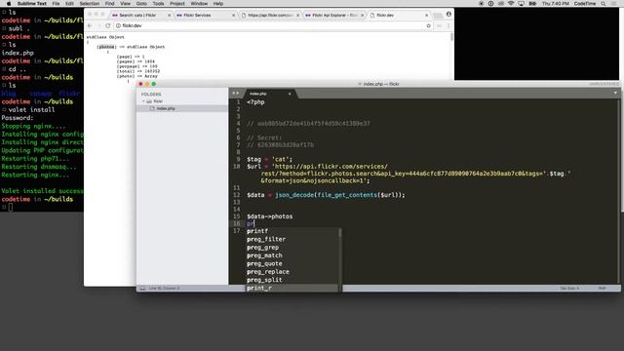
Task: Click line 12 json_decode function call
Action: (x=340, y=195)
